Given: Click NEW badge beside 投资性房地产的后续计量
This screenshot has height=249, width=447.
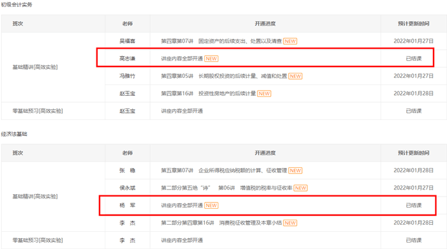Looking at the screenshot, I should [x=264, y=93].
